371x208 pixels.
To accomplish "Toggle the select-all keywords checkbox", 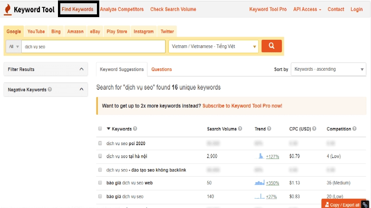I will [x=100, y=128].
